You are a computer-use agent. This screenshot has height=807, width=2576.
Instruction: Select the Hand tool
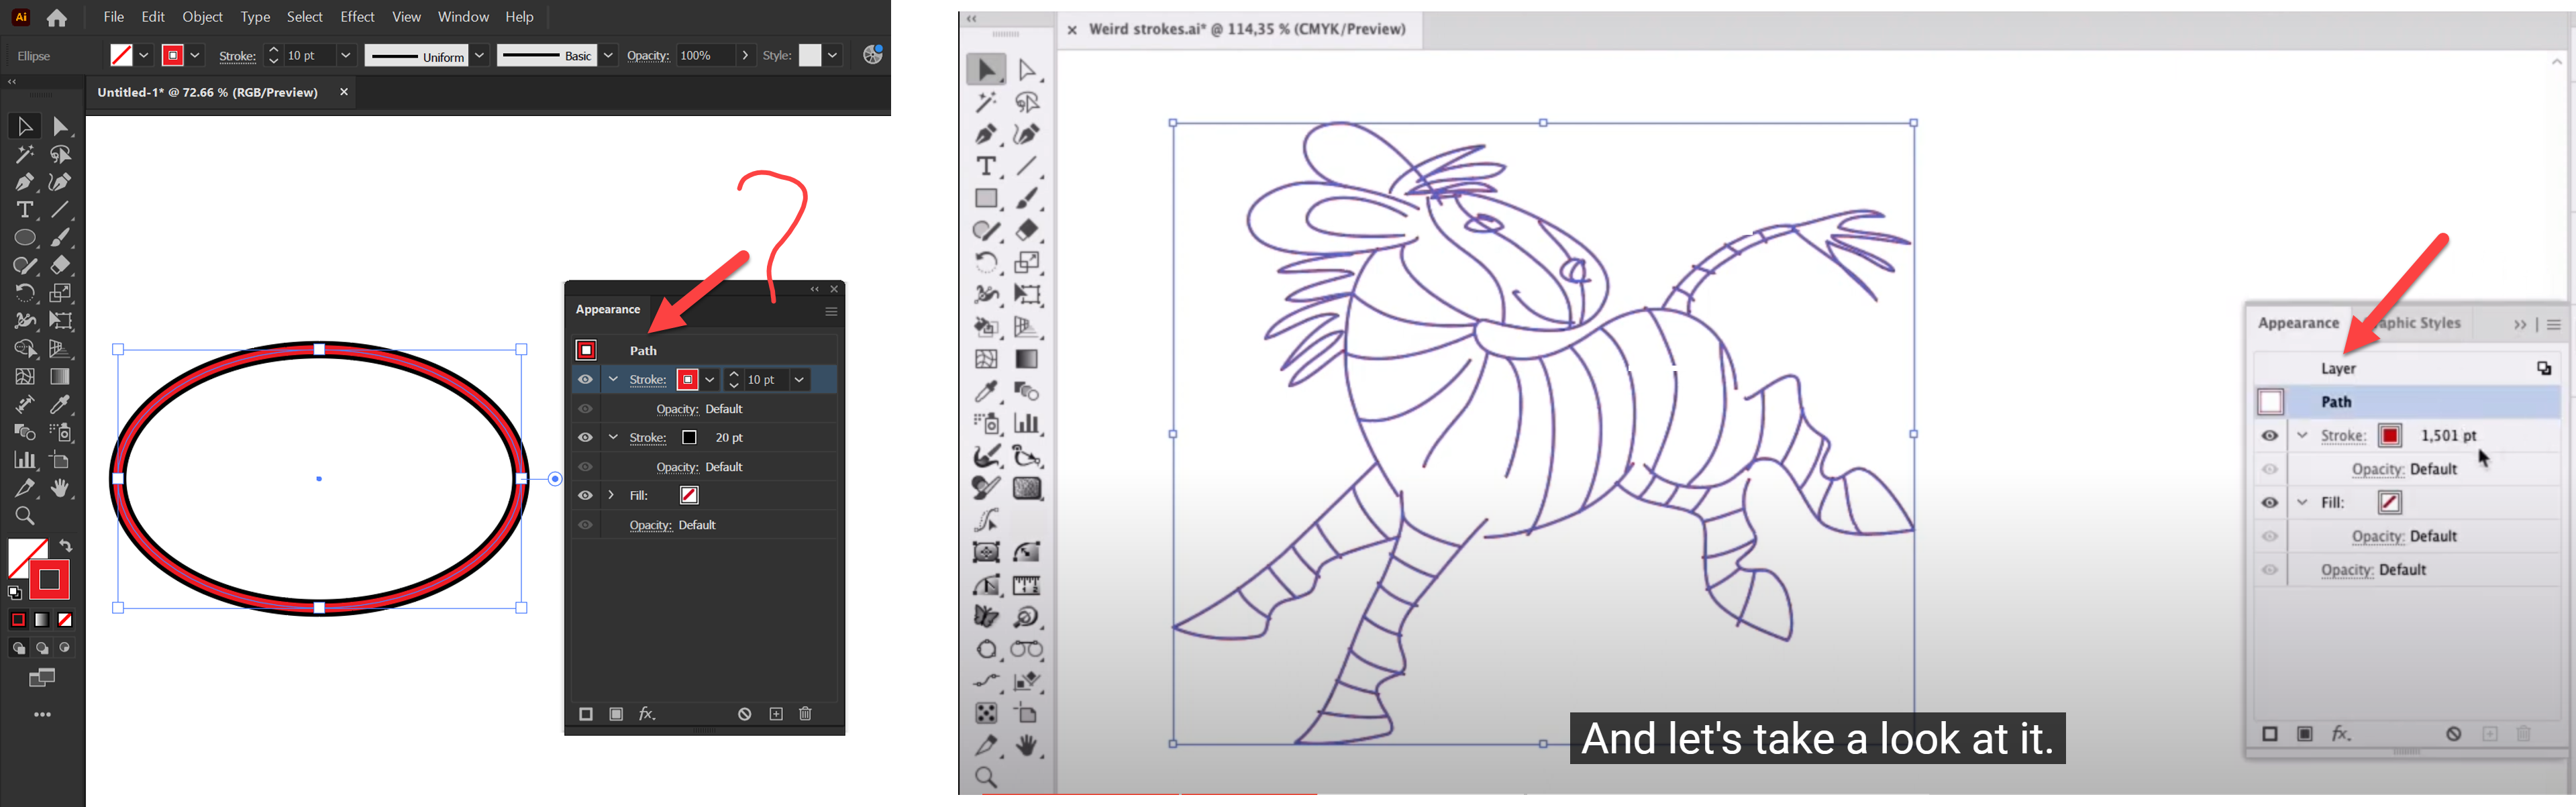point(60,488)
